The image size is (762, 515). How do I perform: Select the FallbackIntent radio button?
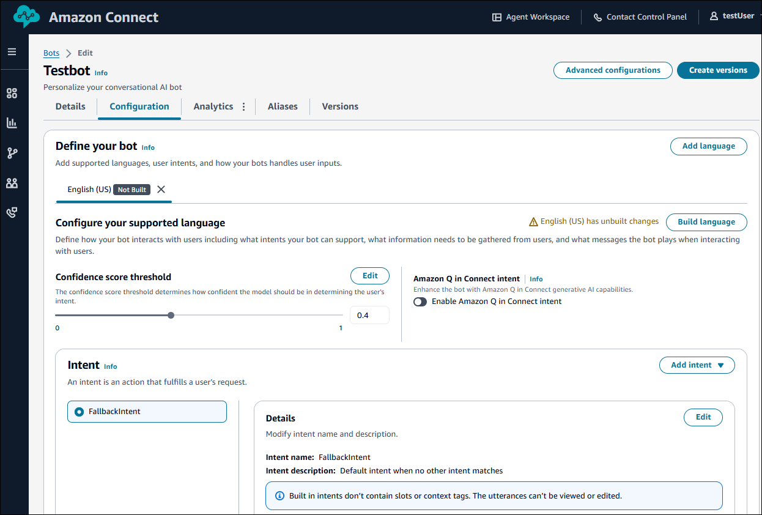coord(79,412)
